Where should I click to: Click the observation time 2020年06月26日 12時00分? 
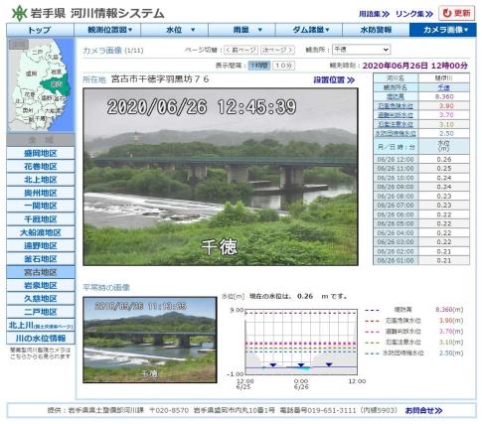coord(414,66)
